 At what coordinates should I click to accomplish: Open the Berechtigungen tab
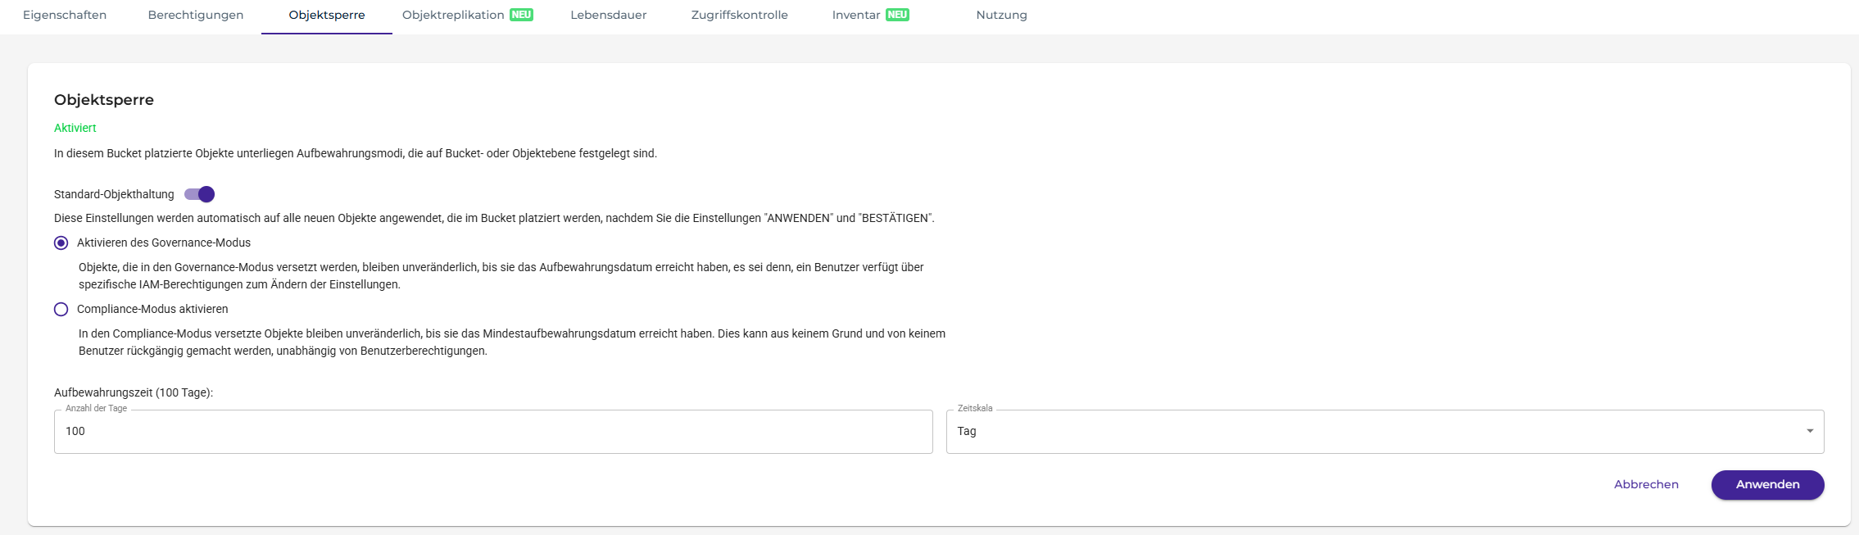196,15
